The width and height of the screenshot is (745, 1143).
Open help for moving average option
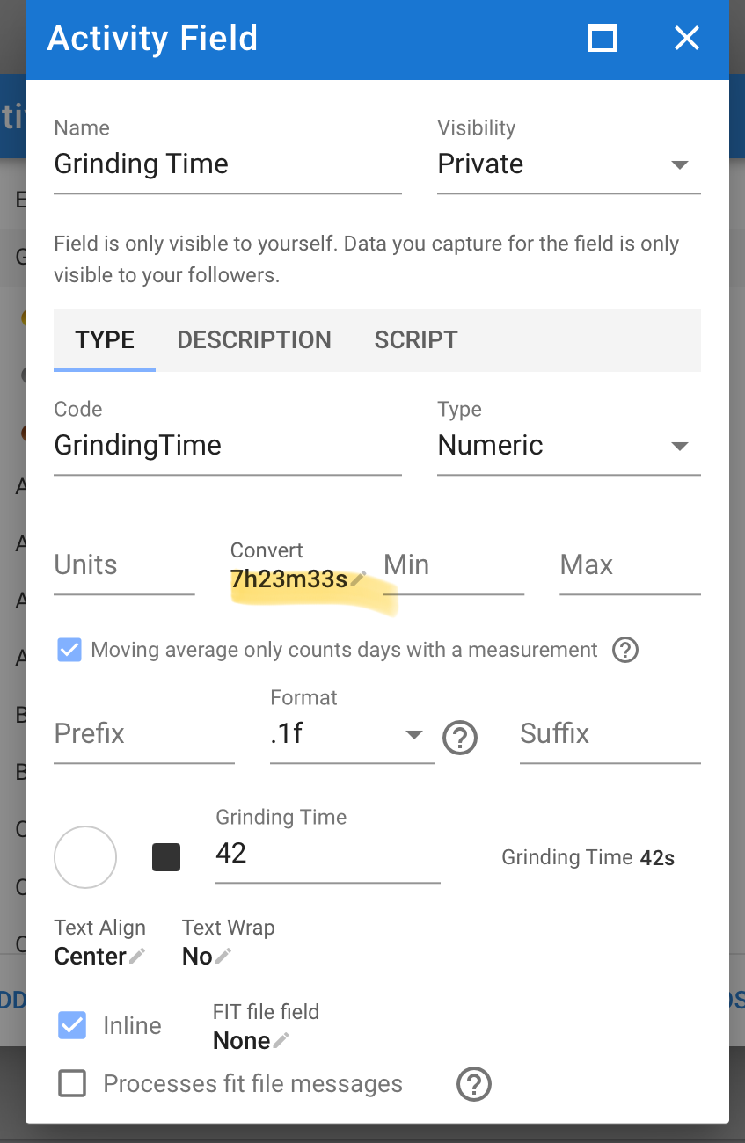tap(624, 650)
